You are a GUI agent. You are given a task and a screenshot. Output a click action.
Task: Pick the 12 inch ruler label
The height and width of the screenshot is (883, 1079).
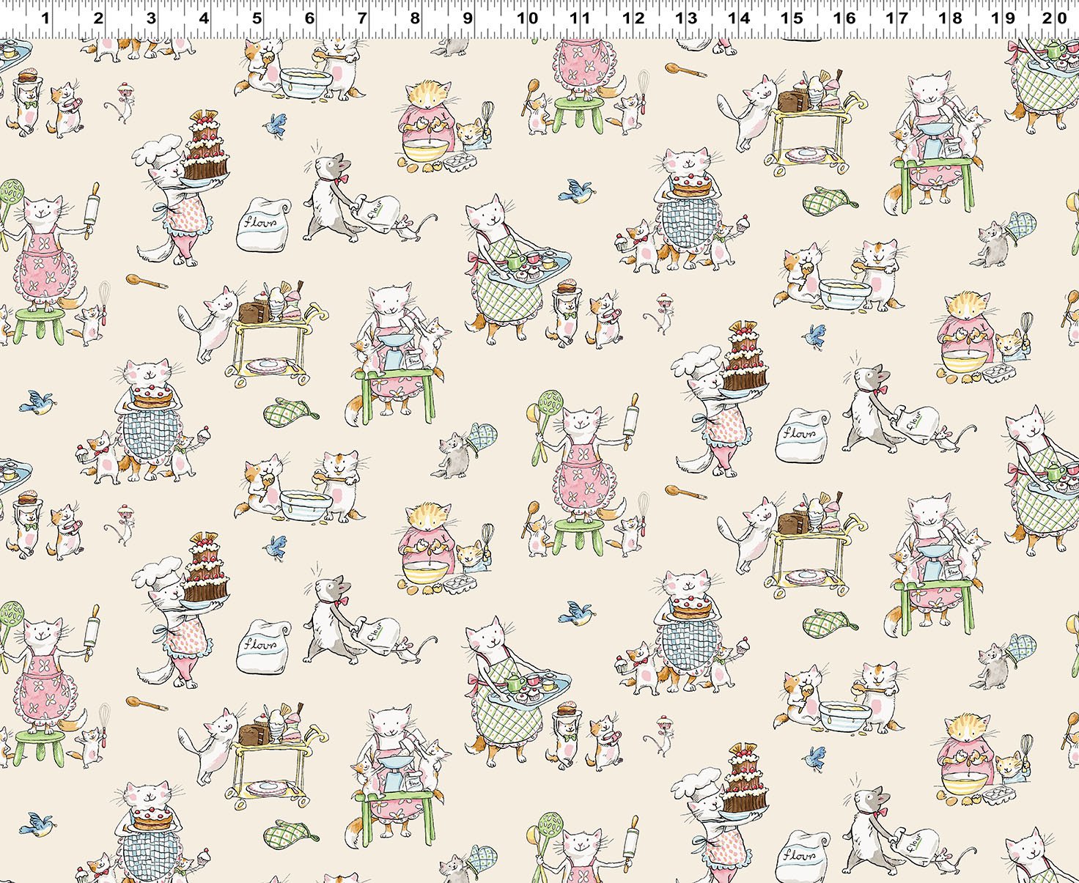633,18
